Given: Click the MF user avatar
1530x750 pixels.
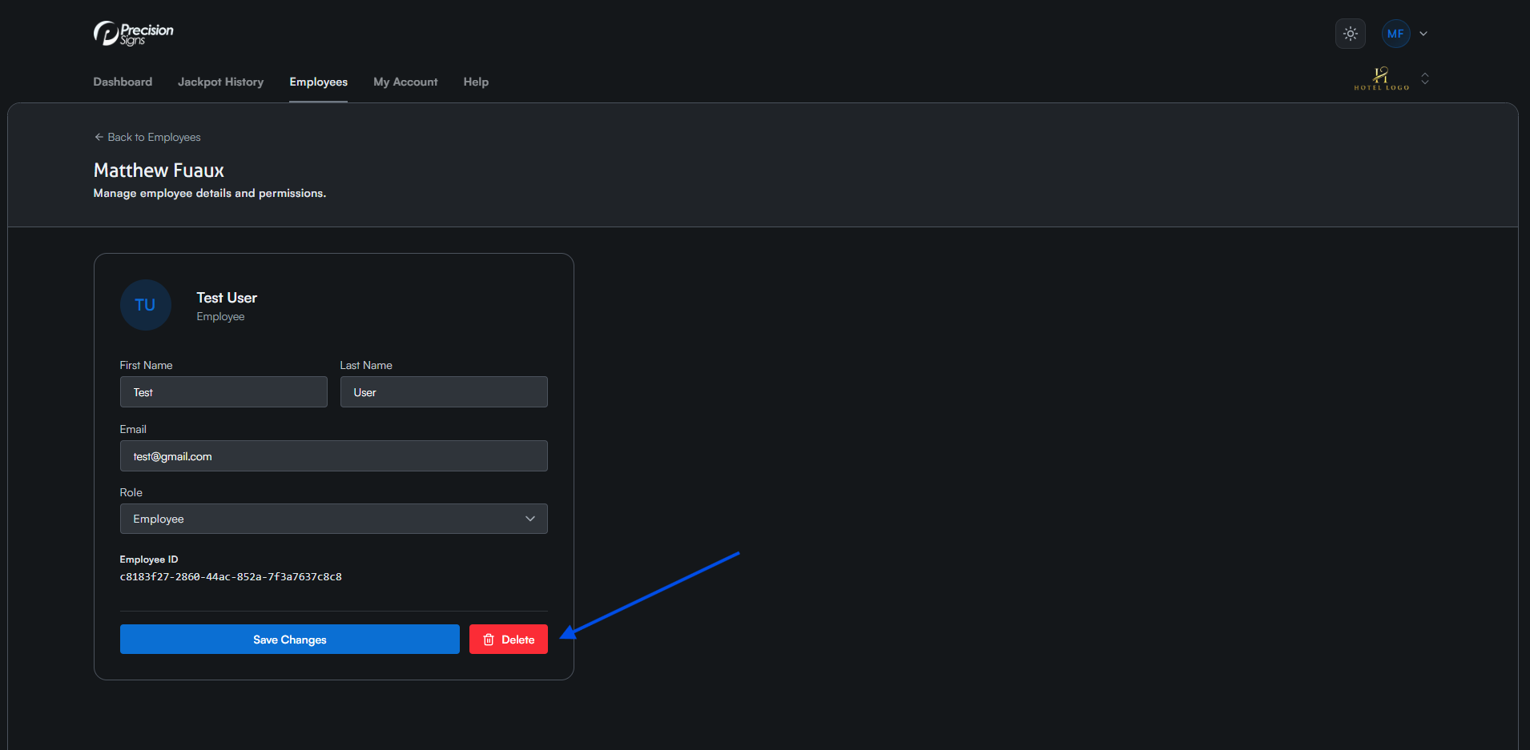Looking at the screenshot, I should 1395,34.
